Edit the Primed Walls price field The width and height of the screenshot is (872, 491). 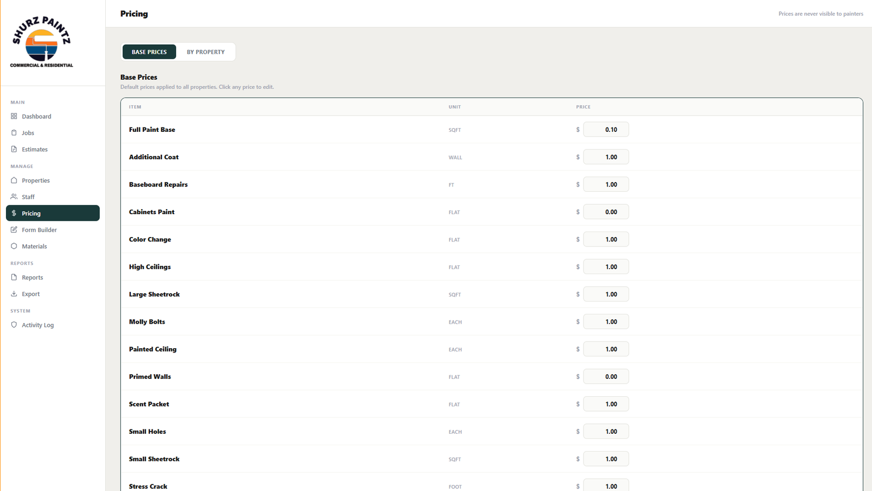point(606,377)
